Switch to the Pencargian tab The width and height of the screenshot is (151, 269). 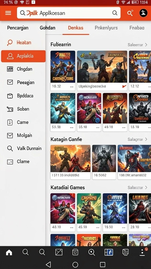[x=18, y=28]
